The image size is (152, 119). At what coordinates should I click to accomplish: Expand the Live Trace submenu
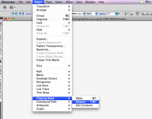(x=52, y=89)
